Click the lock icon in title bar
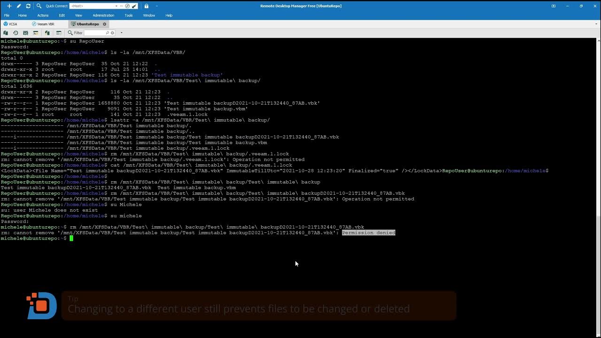Viewport: 601px width, 338px height. click(x=146, y=6)
